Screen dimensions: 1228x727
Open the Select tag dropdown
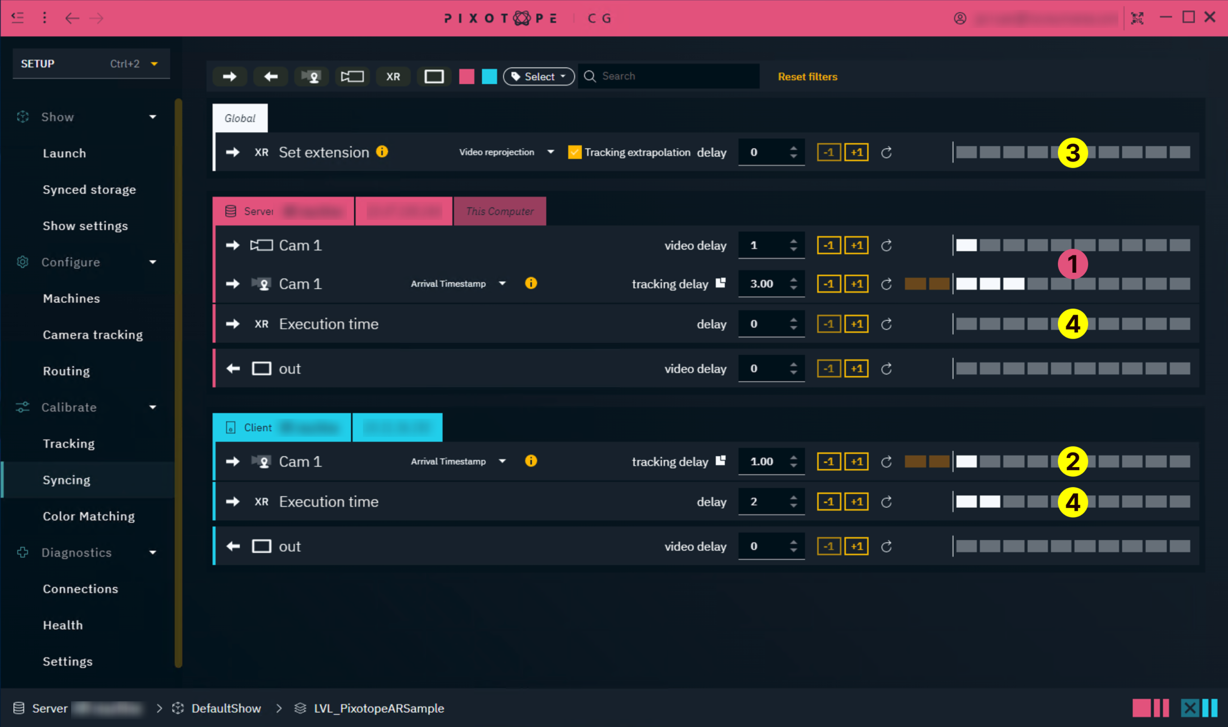pyautogui.click(x=538, y=76)
